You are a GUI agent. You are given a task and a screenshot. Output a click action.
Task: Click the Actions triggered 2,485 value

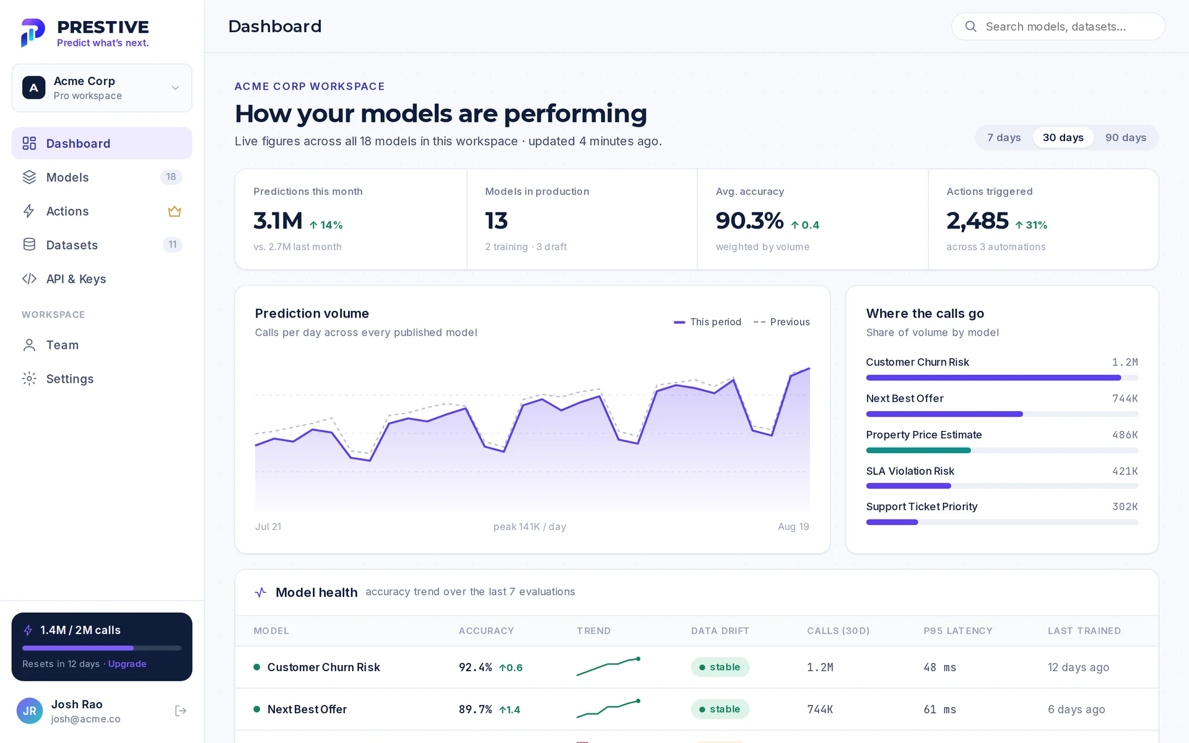tap(977, 221)
